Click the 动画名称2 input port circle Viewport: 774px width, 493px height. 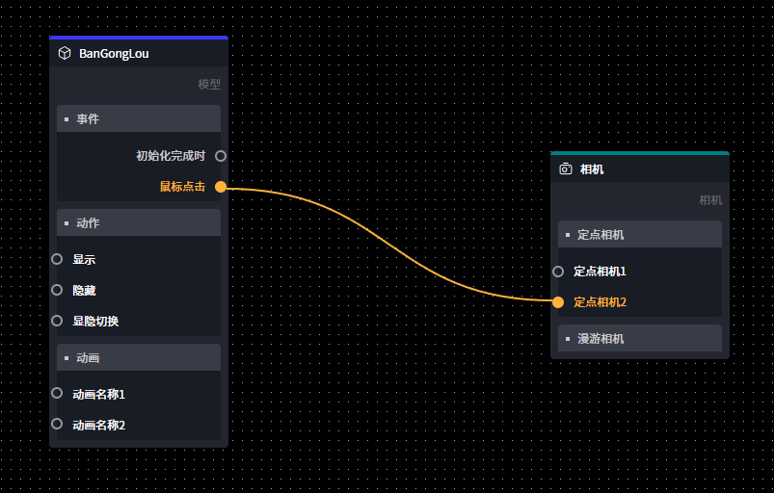click(x=57, y=424)
